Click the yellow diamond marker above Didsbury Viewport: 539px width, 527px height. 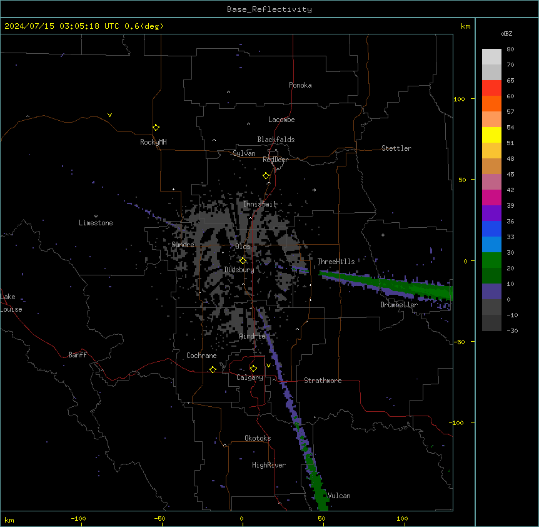pos(243,261)
